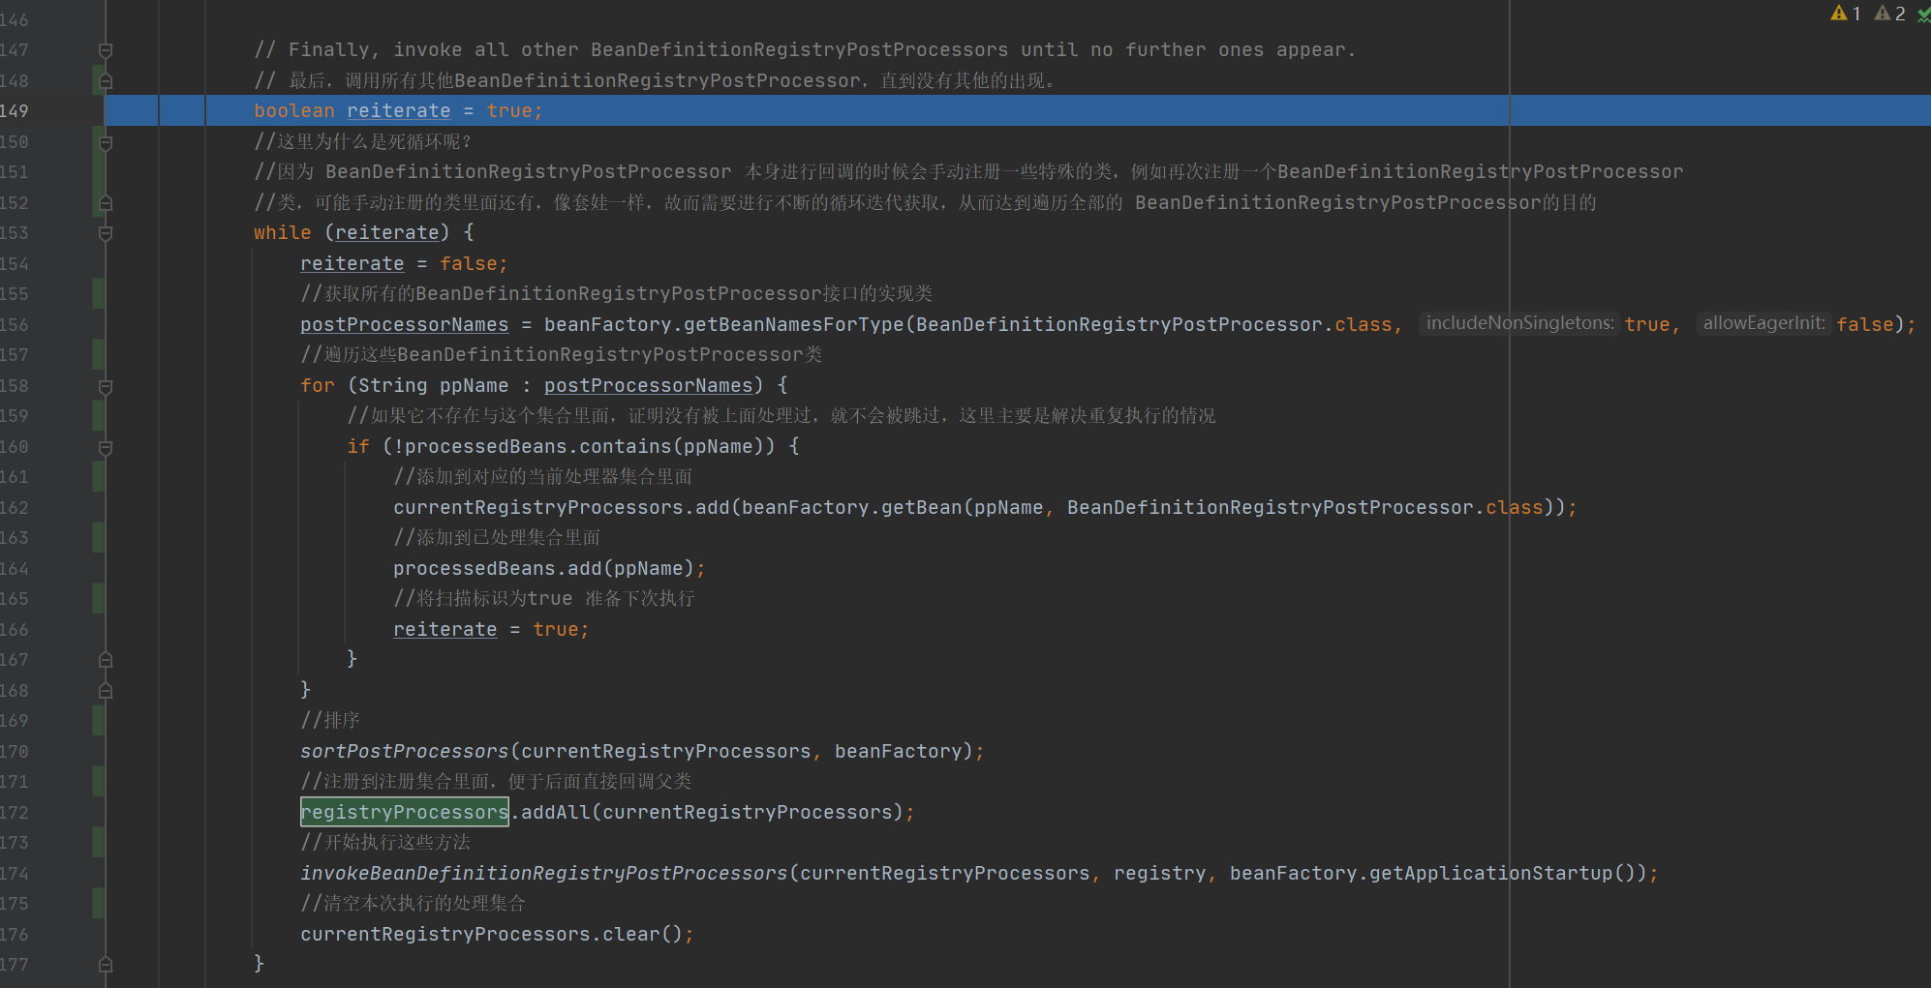Click line number 174 in the gutter
The height and width of the screenshot is (988, 1931).
pos(15,874)
